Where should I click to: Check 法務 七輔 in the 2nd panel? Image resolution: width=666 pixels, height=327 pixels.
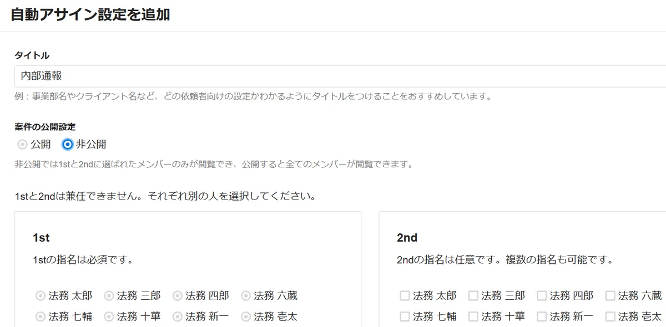pos(405,317)
